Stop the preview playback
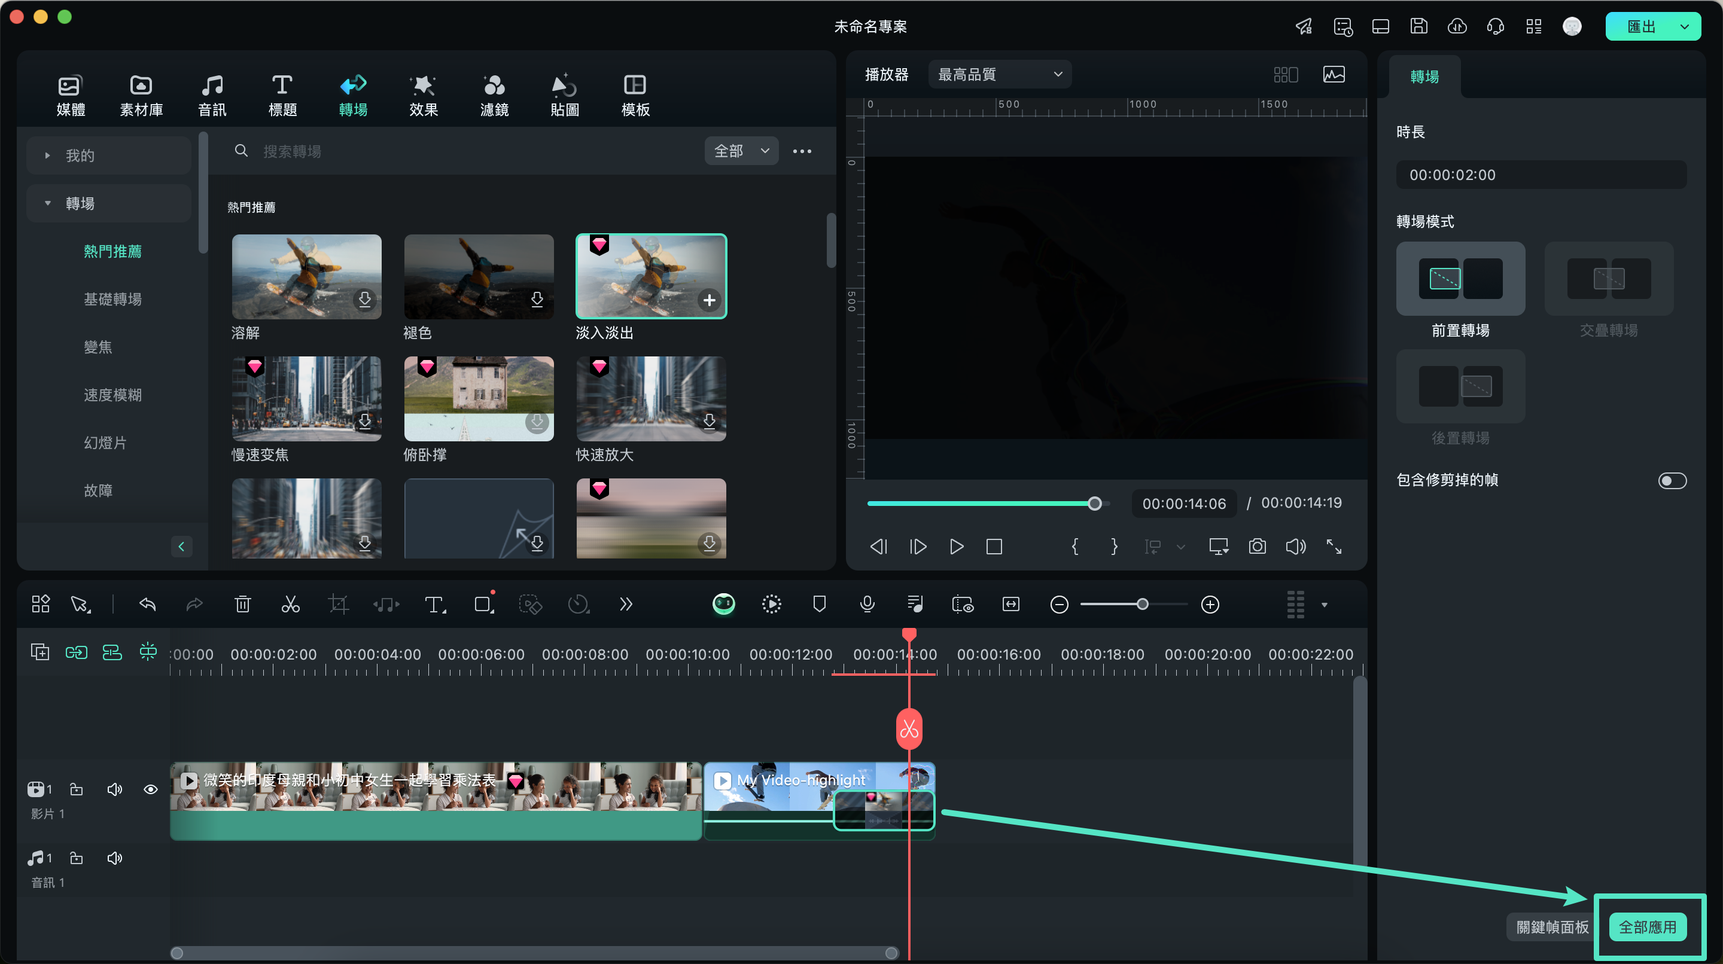Screen dimensions: 1723x964 (994, 547)
